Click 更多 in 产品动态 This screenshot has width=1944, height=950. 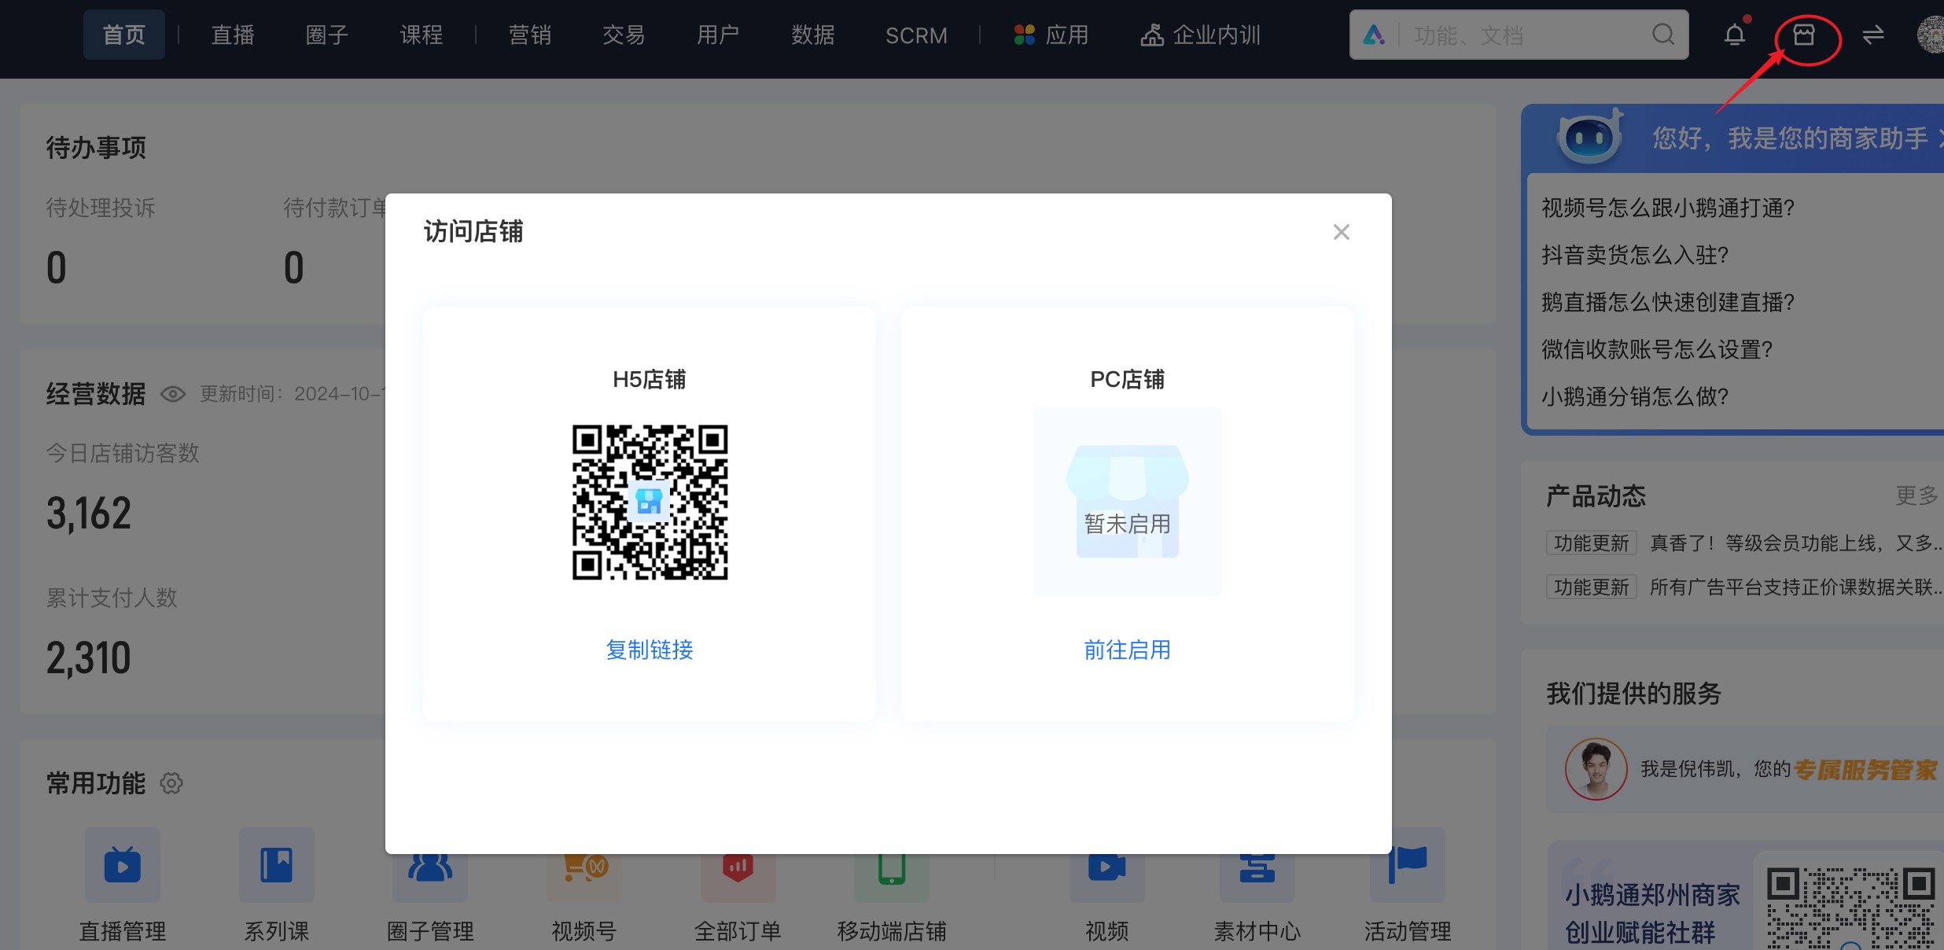1916,495
